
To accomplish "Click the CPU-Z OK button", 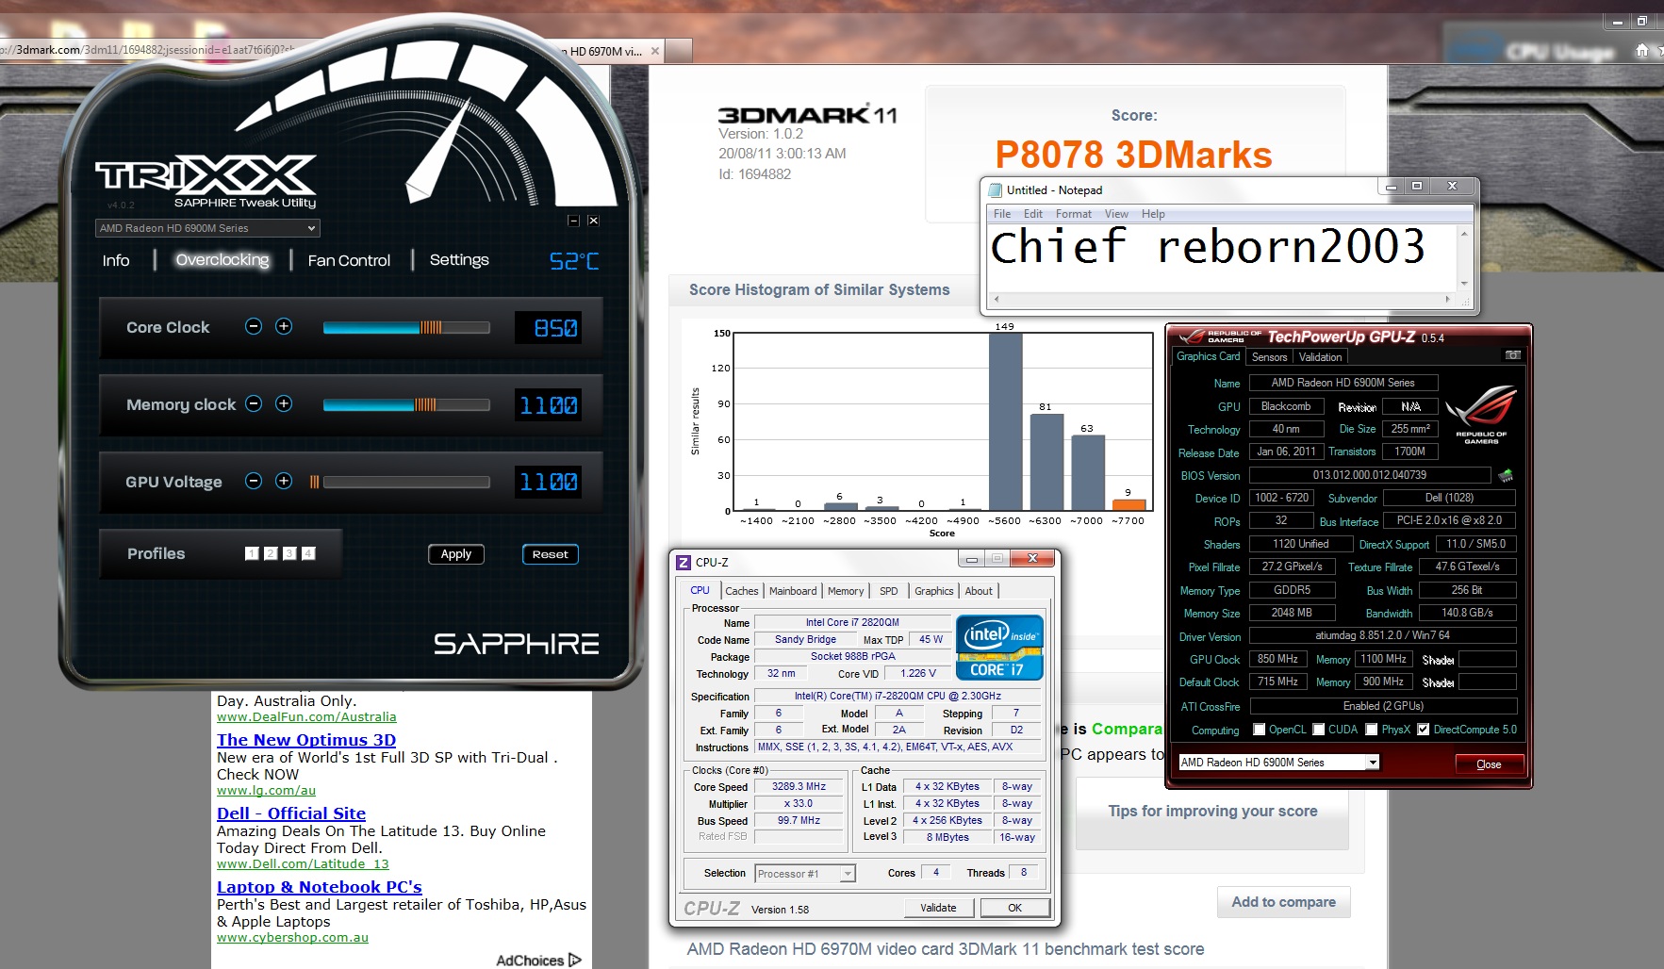I will click(1015, 908).
